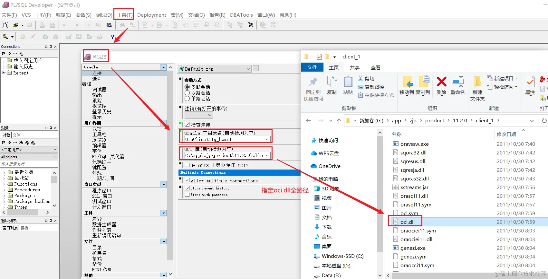Image resolution: width=548 pixels, height=279 pixels.
Task: Click refresh icon in Connections panel
Action: 4,54
